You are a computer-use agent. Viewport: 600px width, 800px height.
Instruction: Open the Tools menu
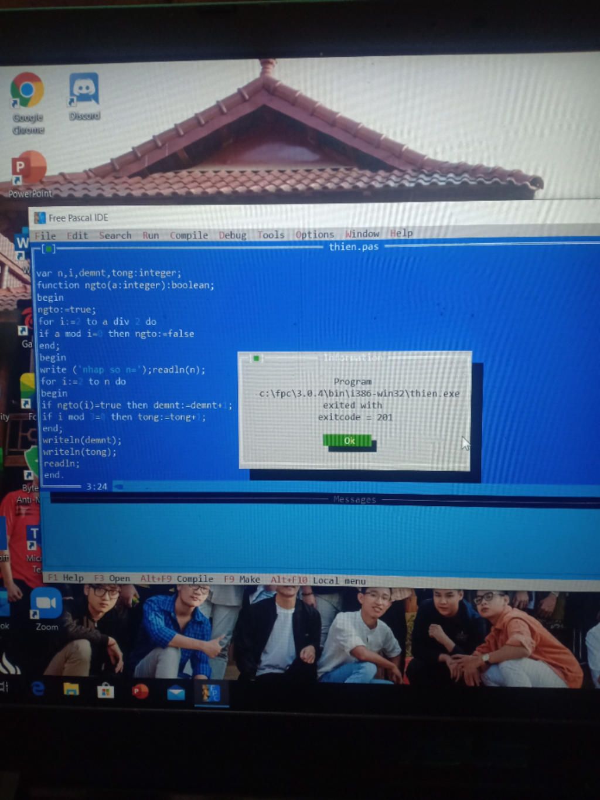coord(271,235)
